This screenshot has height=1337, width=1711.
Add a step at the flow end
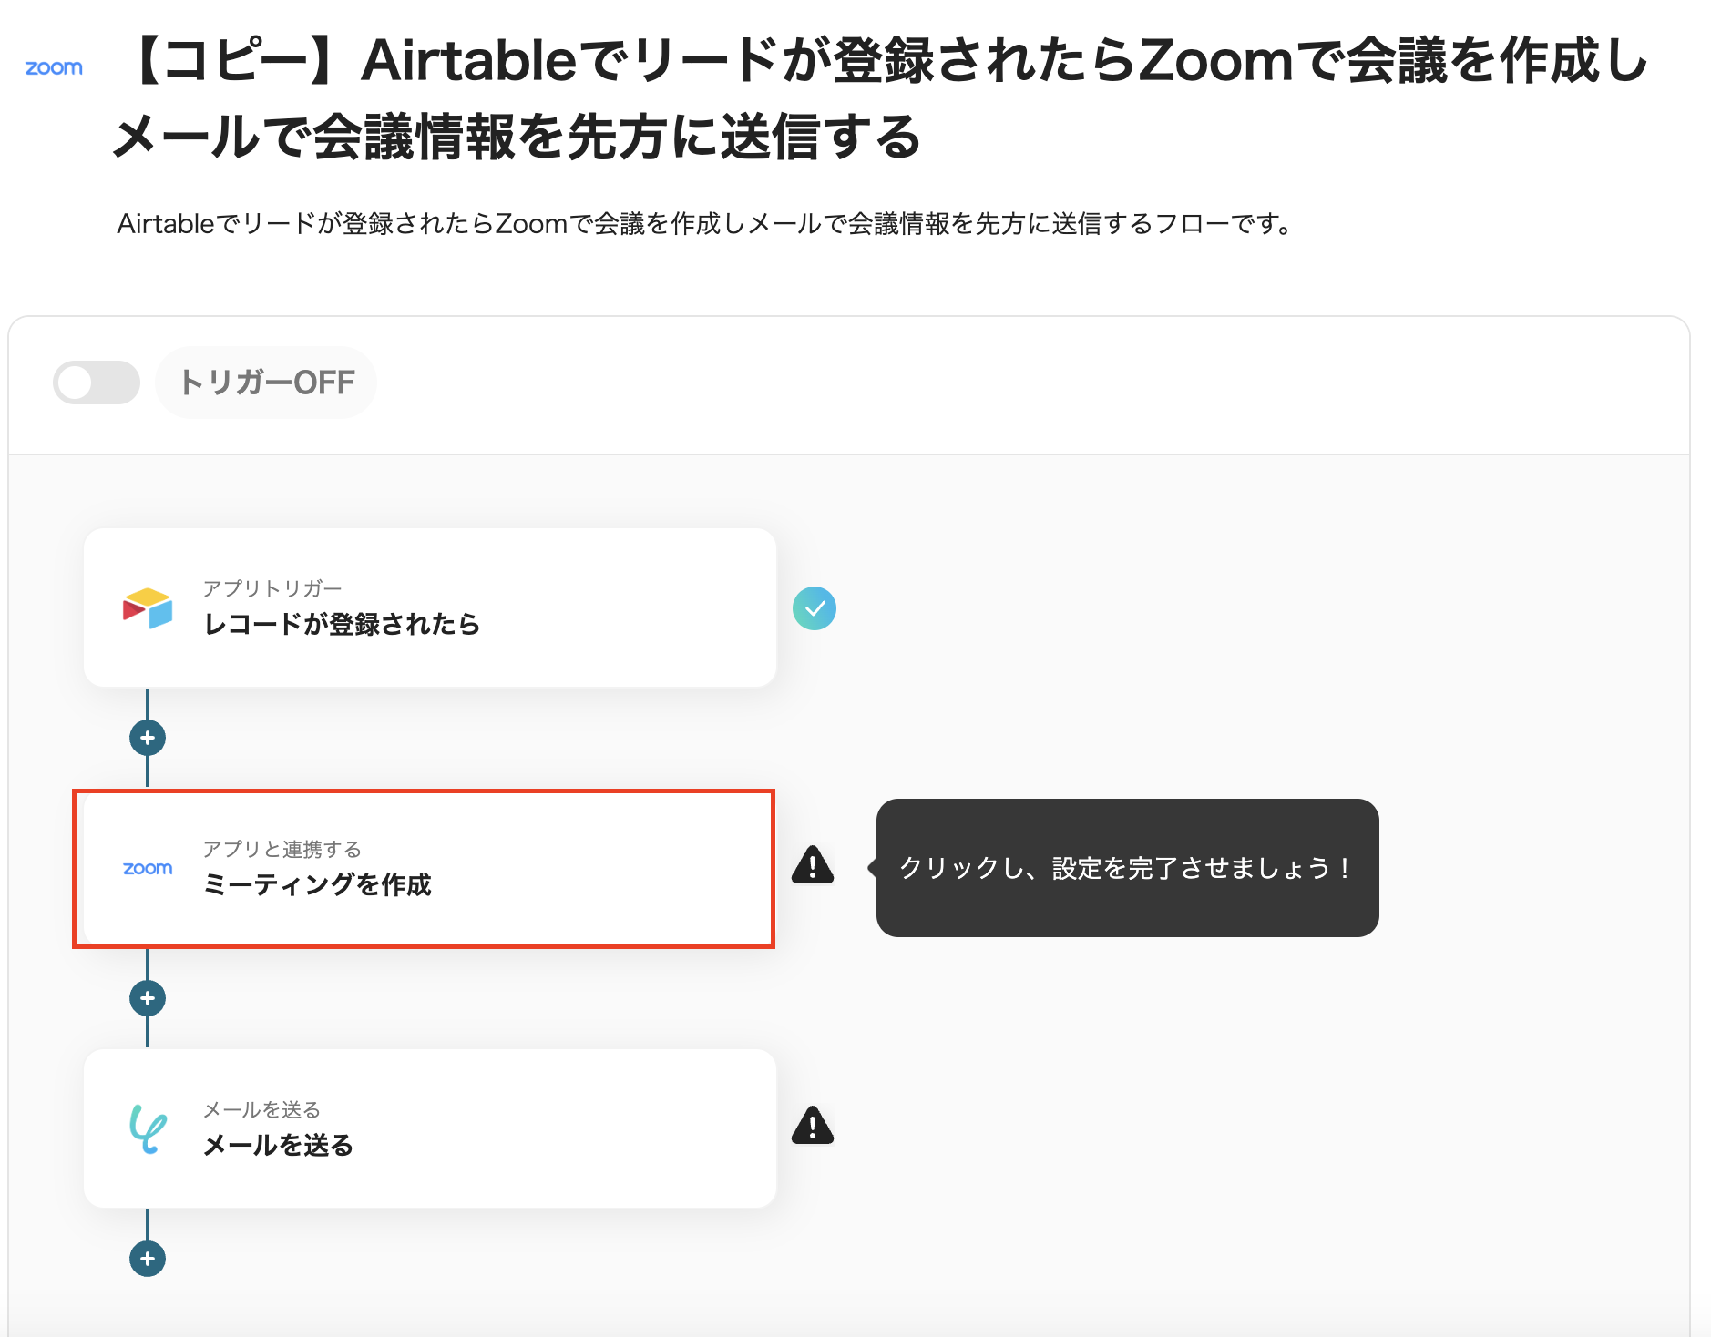point(148,1259)
